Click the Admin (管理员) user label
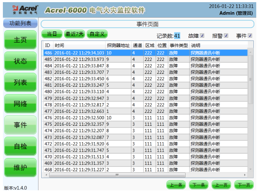Viewport: 262px width, 196px height. pos(236,13)
